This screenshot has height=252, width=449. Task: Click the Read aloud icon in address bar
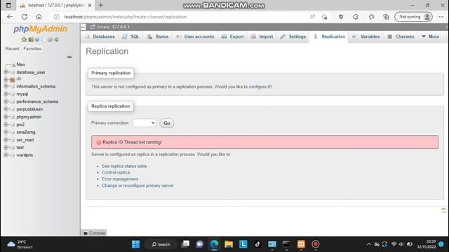pos(312,17)
